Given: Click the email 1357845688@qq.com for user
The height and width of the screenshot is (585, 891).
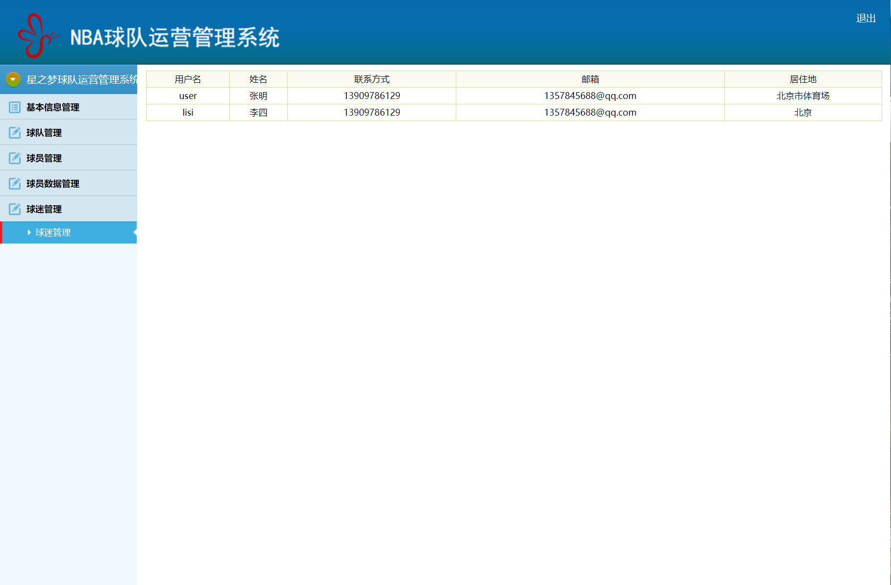Looking at the screenshot, I should point(590,96).
